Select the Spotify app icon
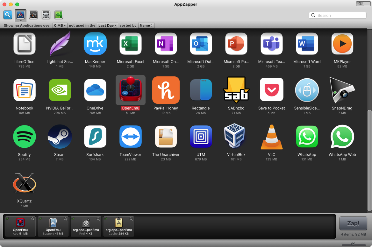 click(x=25, y=137)
